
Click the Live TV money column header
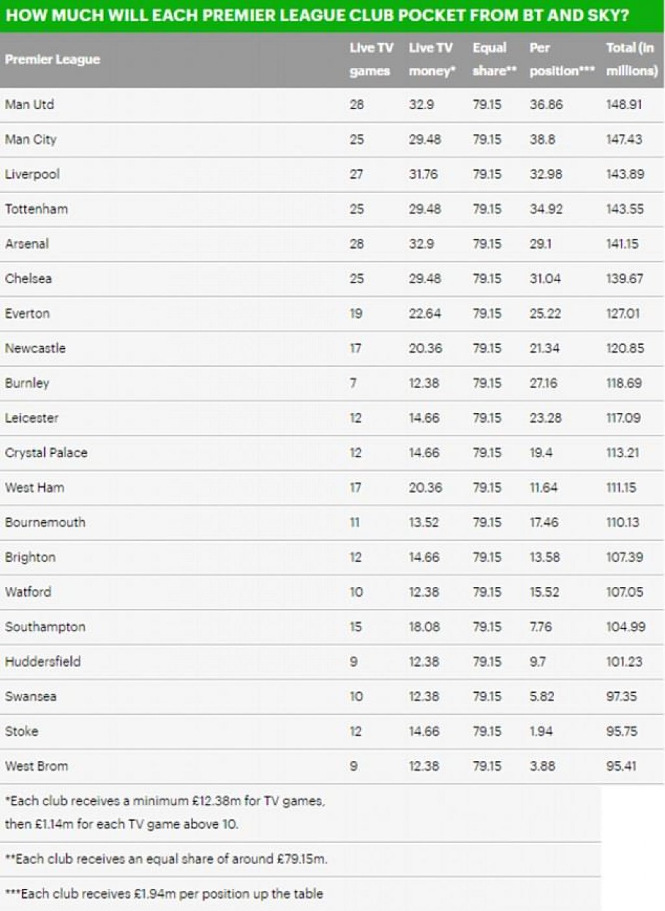[431, 59]
